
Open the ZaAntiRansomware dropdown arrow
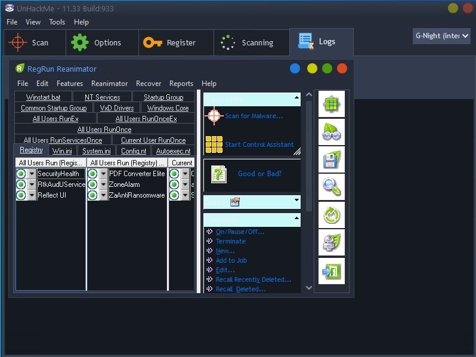point(104,195)
